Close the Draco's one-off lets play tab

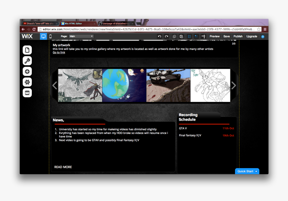click(57, 24)
